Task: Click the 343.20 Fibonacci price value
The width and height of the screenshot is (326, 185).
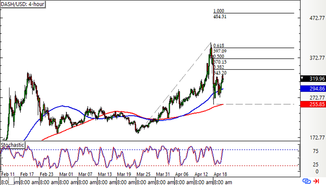Action: [x=220, y=73]
